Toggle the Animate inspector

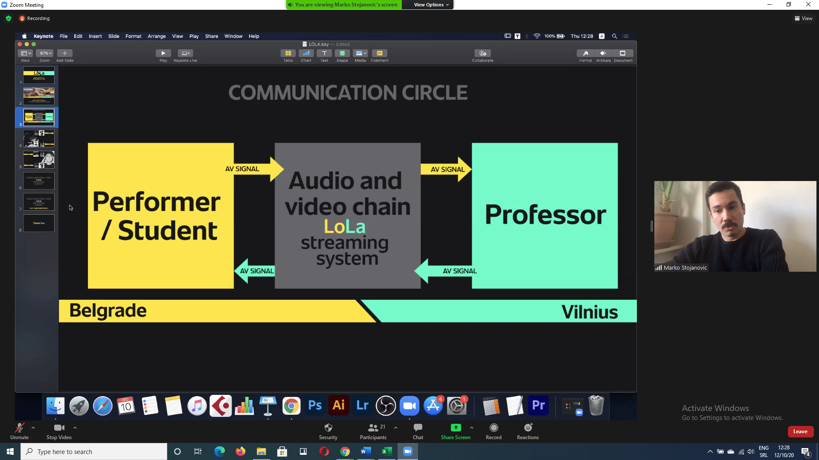click(603, 53)
